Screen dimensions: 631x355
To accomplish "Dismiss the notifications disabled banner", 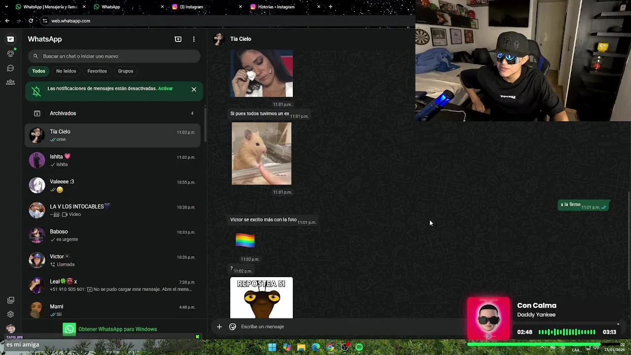I will [194, 89].
